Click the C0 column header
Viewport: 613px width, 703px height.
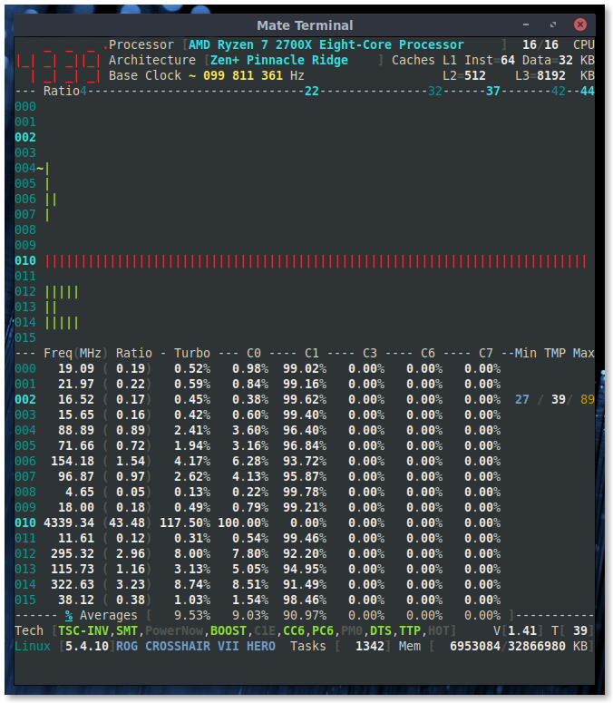pos(254,353)
